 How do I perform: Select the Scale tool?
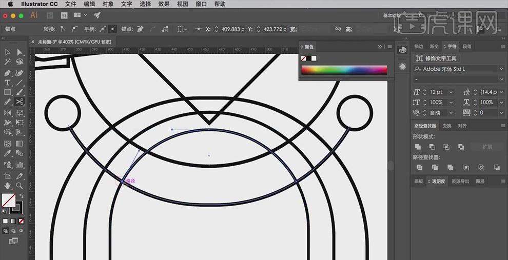pyautogui.click(x=20, y=113)
